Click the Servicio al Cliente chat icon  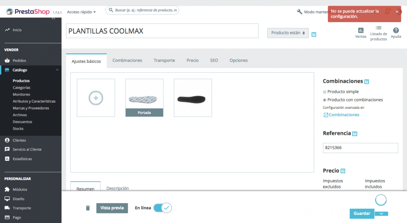tap(7, 149)
